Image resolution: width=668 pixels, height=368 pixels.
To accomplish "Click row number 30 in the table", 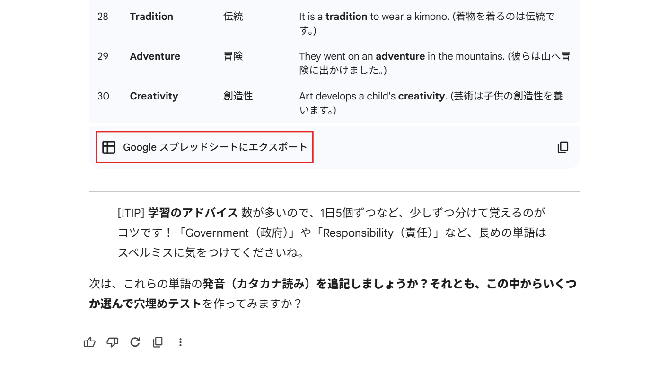I will pyautogui.click(x=103, y=96).
